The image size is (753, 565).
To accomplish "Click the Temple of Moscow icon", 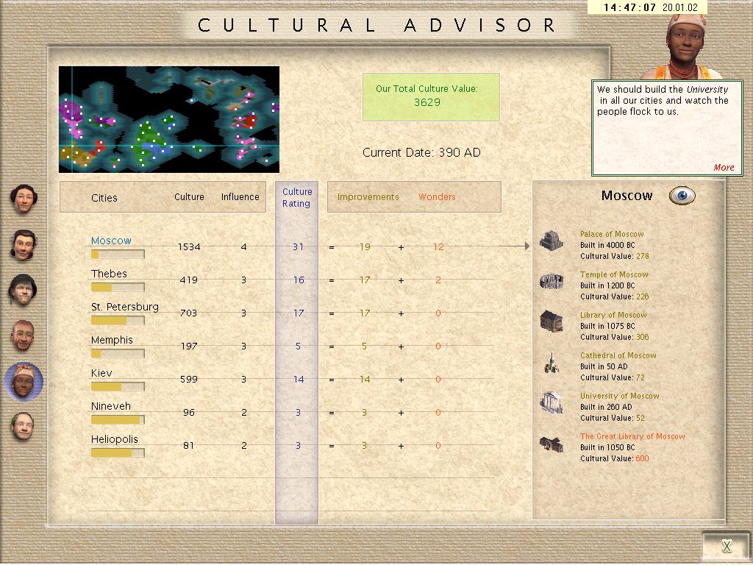I will pyautogui.click(x=551, y=281).
